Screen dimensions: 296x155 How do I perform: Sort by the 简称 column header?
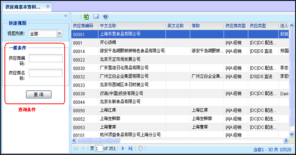(207, 26)
